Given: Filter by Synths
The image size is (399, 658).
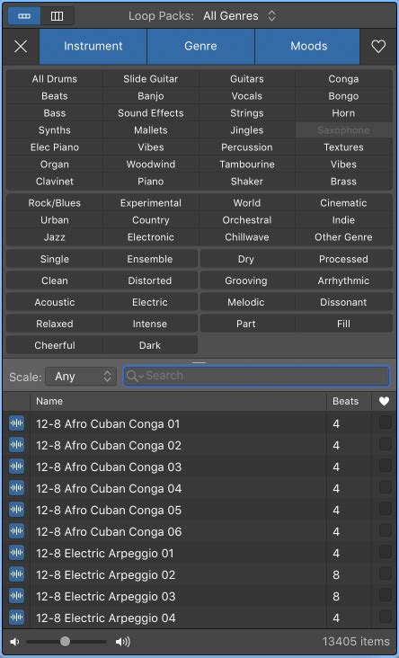Looking at the screenshot, I should (55, 130).
